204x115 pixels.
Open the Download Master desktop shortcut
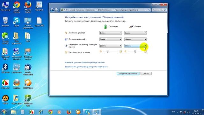coord(28,54)
